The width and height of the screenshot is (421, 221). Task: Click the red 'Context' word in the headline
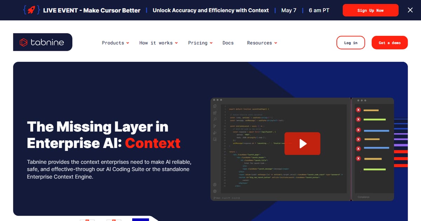coord(153,143)
